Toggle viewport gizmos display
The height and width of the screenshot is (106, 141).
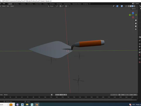[117, 6]
